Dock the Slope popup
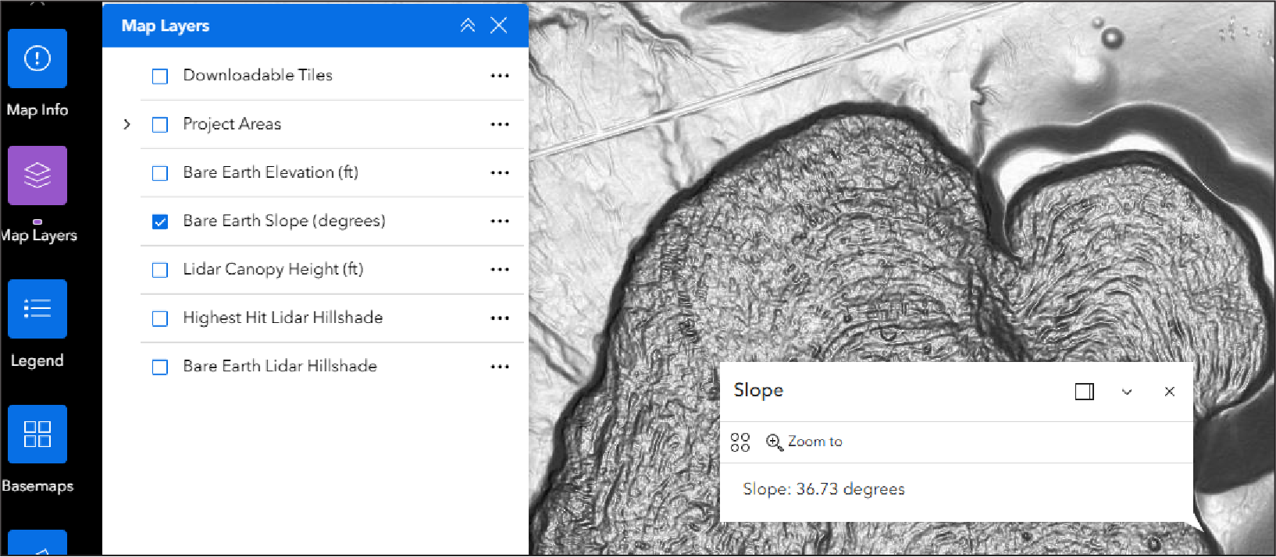1276x557 pixels. (x=1085, y=392)
